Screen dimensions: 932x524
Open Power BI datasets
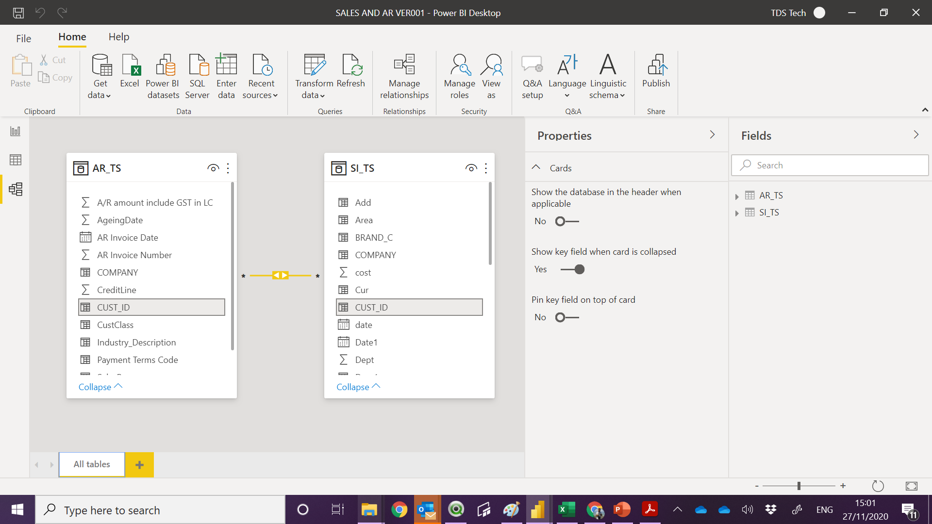163,77
